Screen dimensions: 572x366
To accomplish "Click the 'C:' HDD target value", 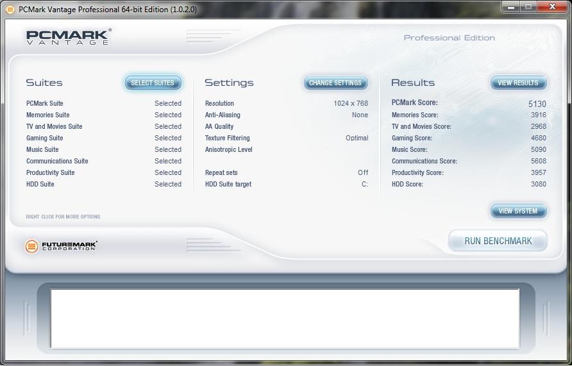I will [x=365, y=184].
